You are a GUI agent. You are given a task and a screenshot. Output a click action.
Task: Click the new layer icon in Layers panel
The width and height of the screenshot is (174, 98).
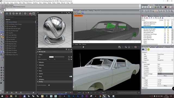pyautogui.click(x=143, y=18)
